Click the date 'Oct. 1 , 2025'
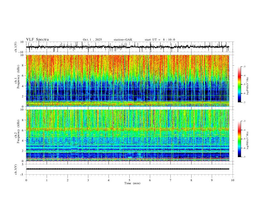The height and width of the screenshot is (202, 262). 92,40
